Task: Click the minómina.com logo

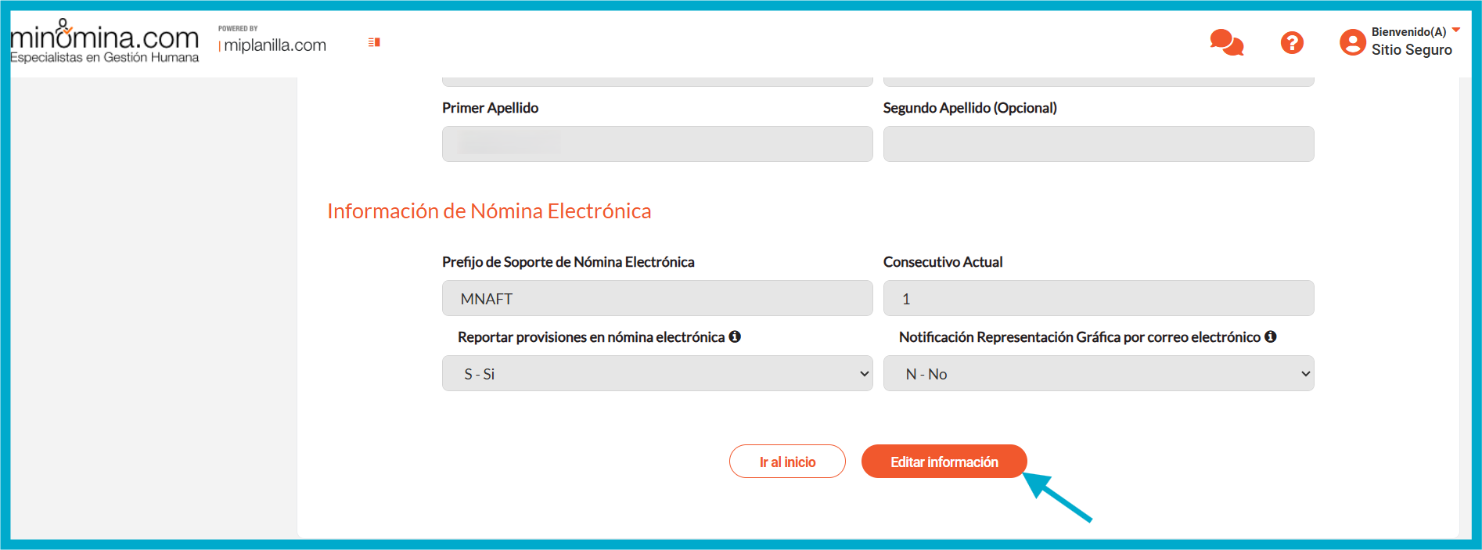Action: coord(104,41)
